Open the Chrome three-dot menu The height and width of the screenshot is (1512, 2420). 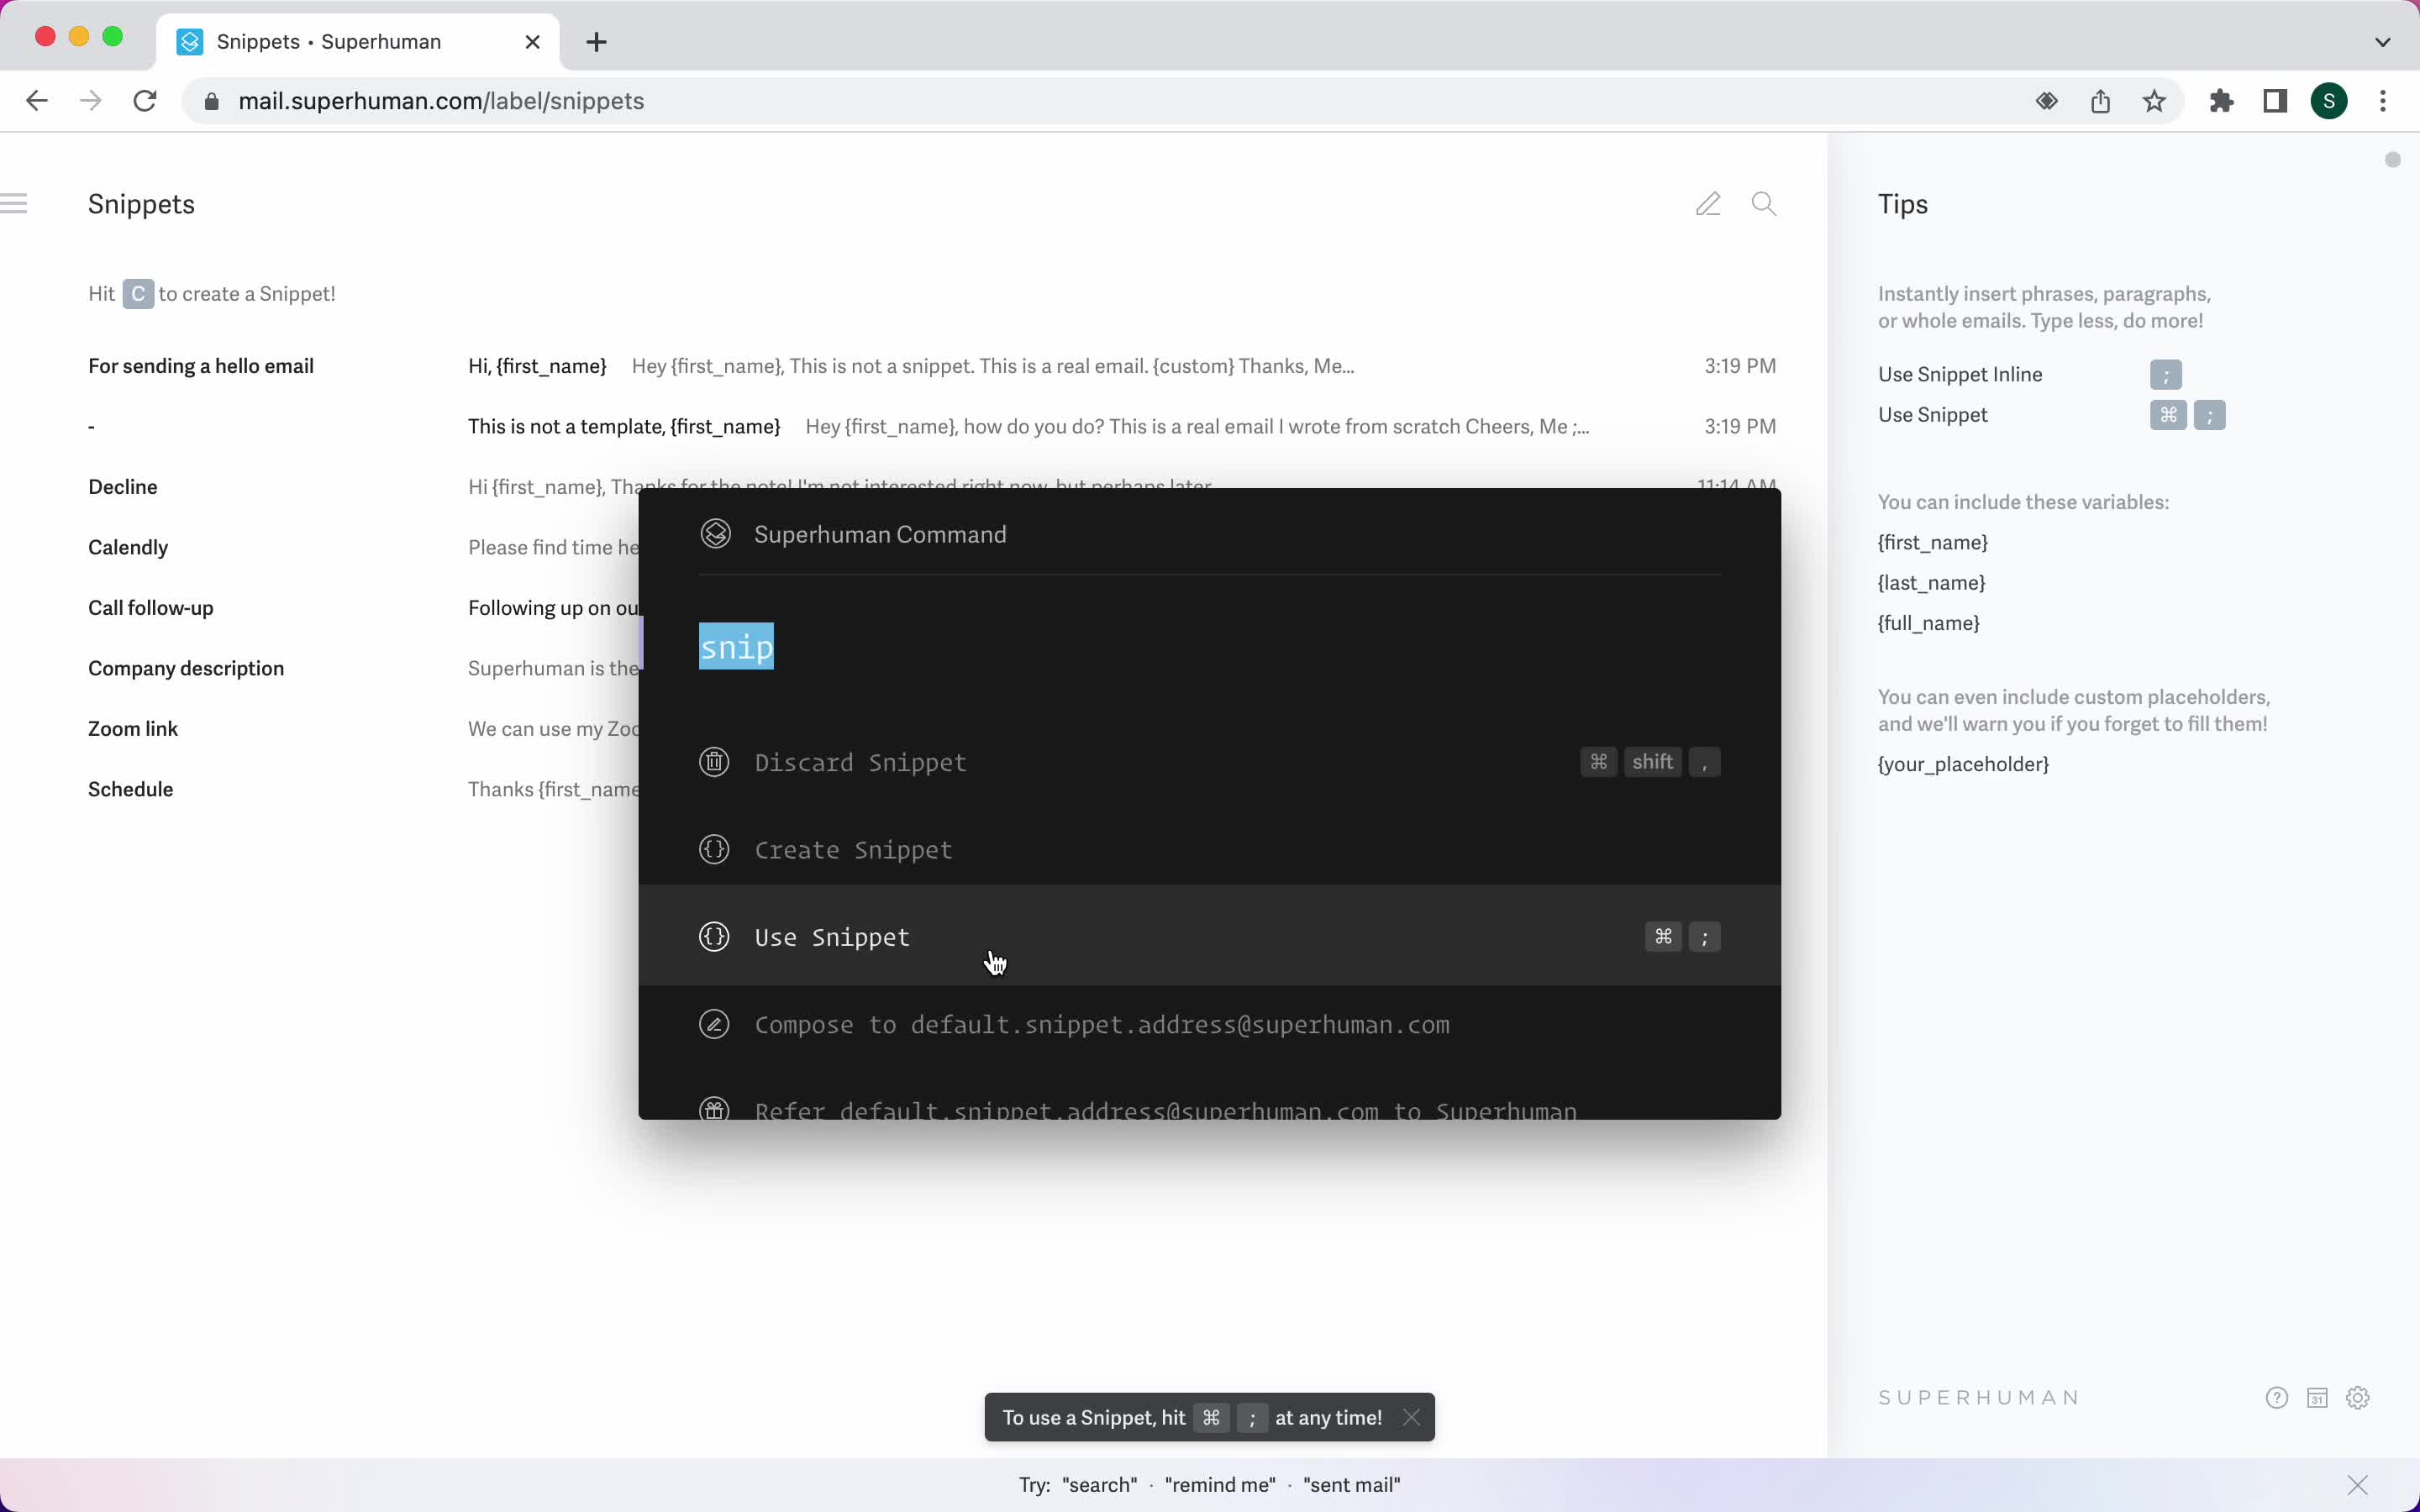pos(2383,101)
